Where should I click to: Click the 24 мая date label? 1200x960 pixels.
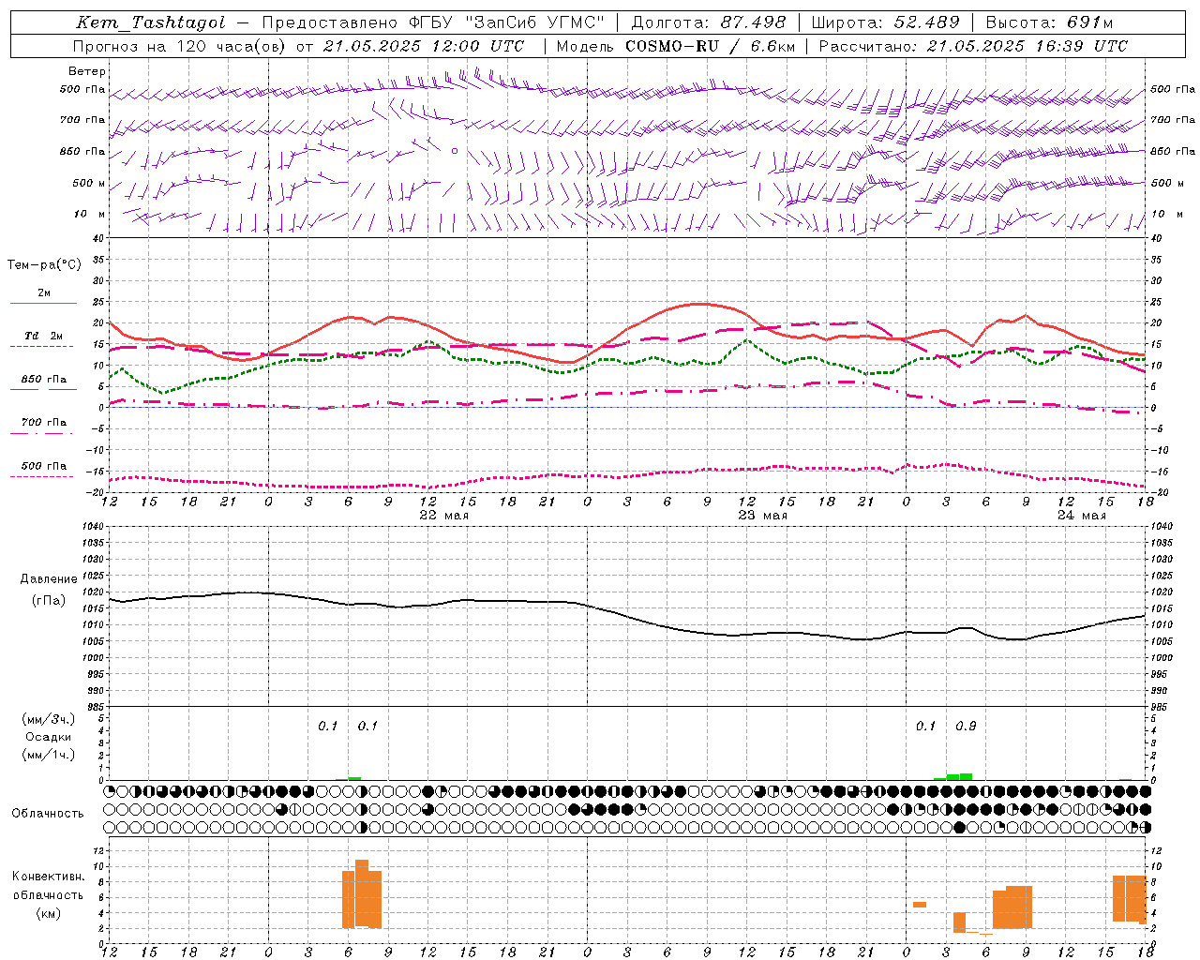1081,515
